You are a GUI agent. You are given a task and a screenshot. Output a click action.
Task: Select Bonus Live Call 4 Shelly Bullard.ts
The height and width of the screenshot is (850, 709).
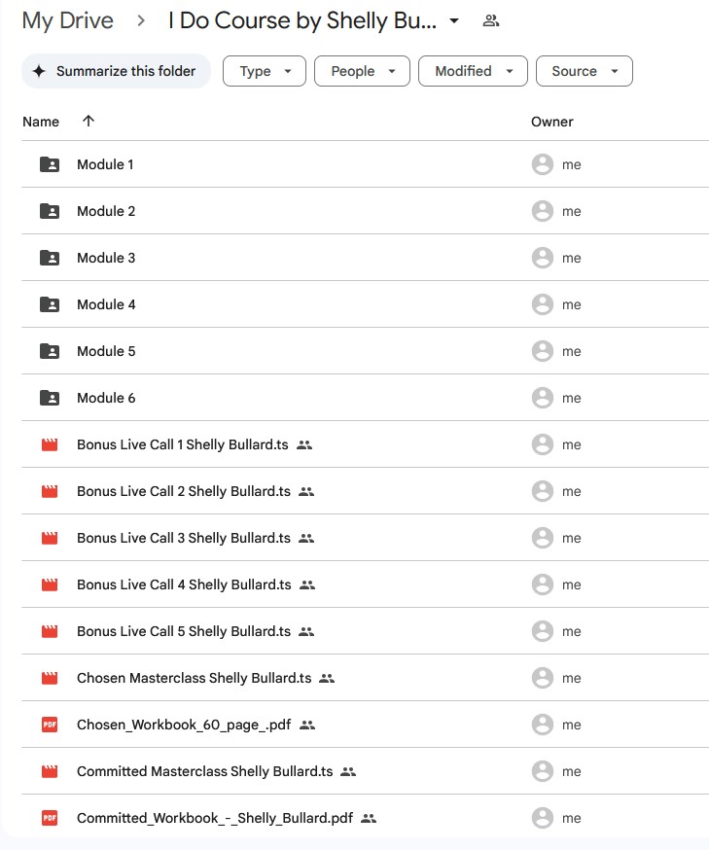[184, 584]
